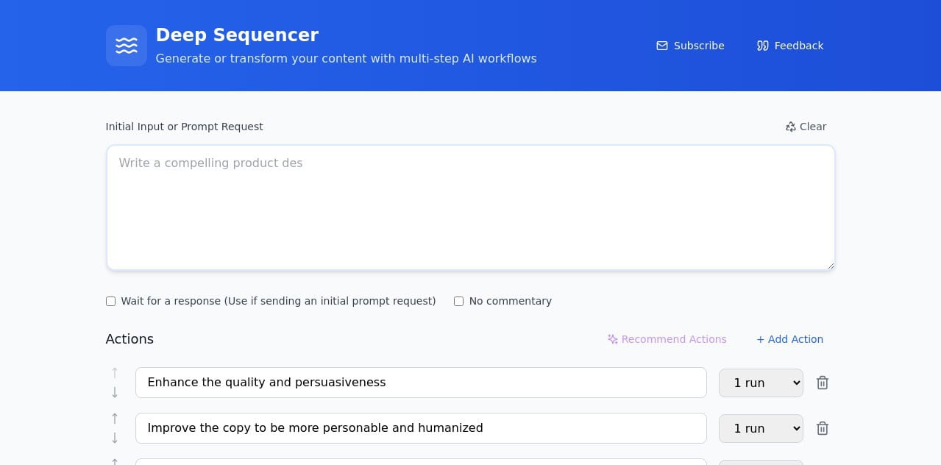The width and height of the screenshot is (941, 465).
Task: Delete the 'Improve the copy' action with trash icon
Action: [x=823, y=428]
